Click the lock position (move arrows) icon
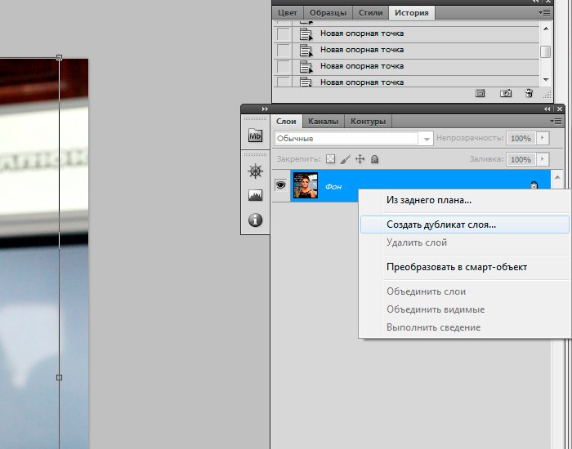 pos(360,160)
